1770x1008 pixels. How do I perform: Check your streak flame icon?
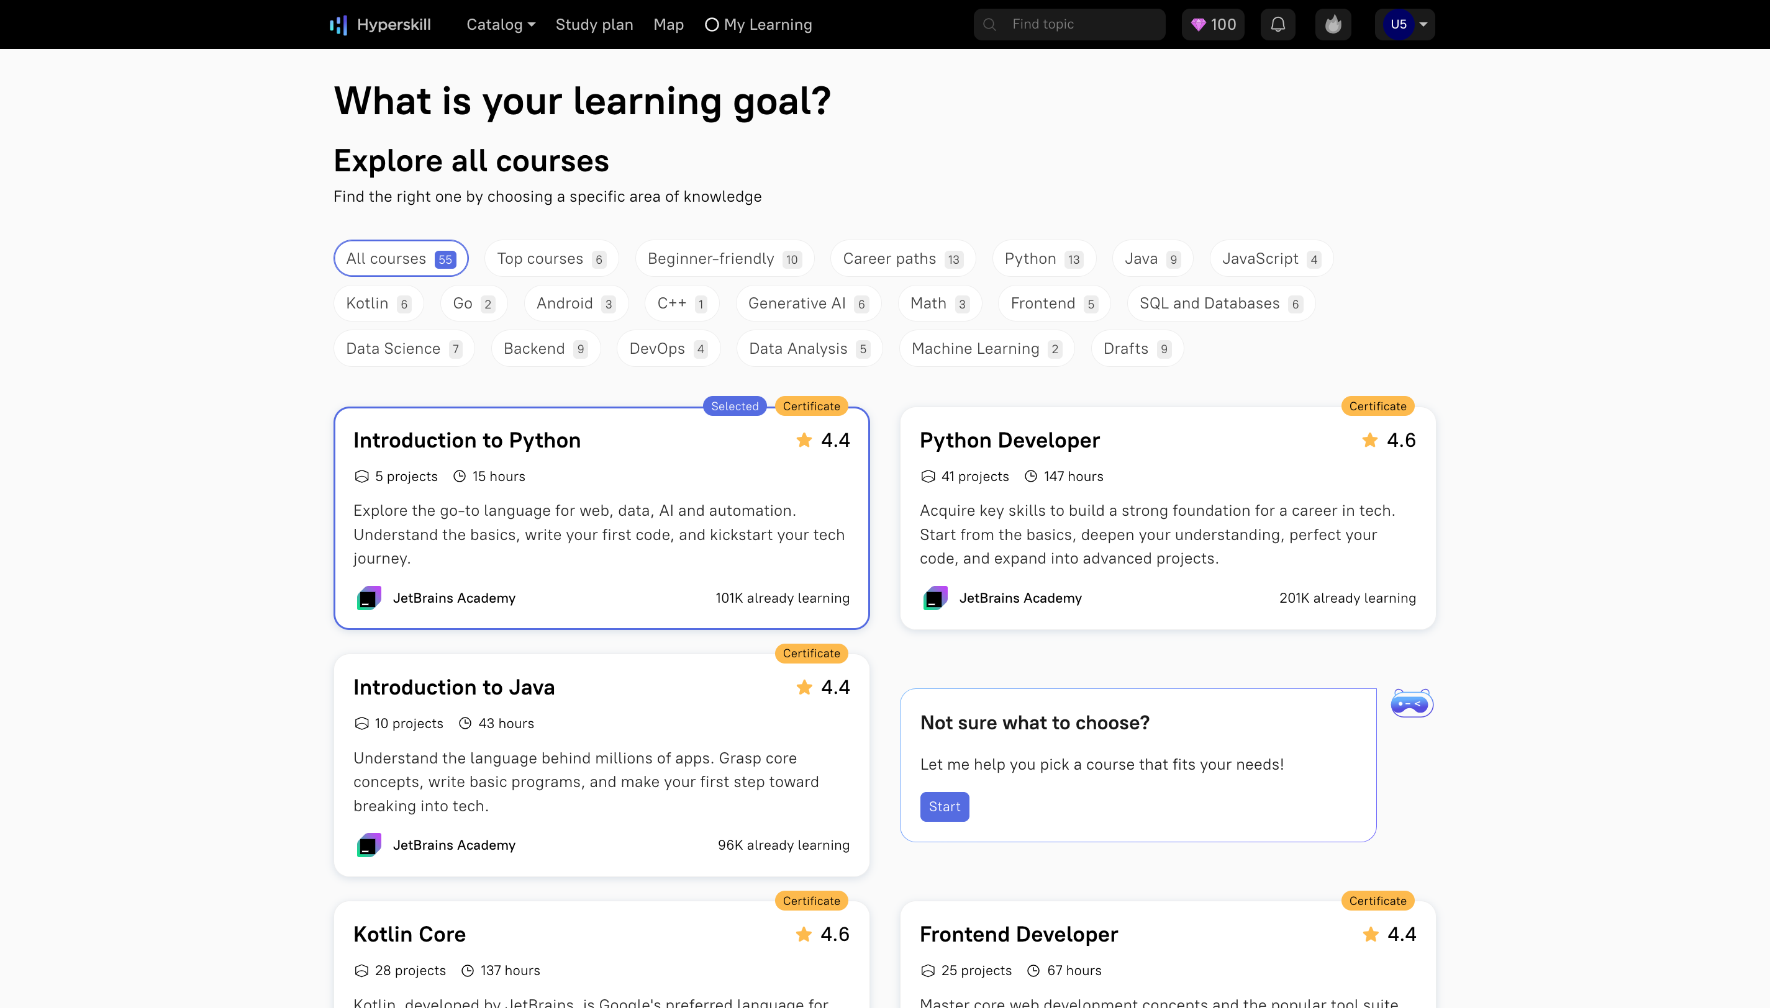pyautogui.click(x=1333, y=24)
